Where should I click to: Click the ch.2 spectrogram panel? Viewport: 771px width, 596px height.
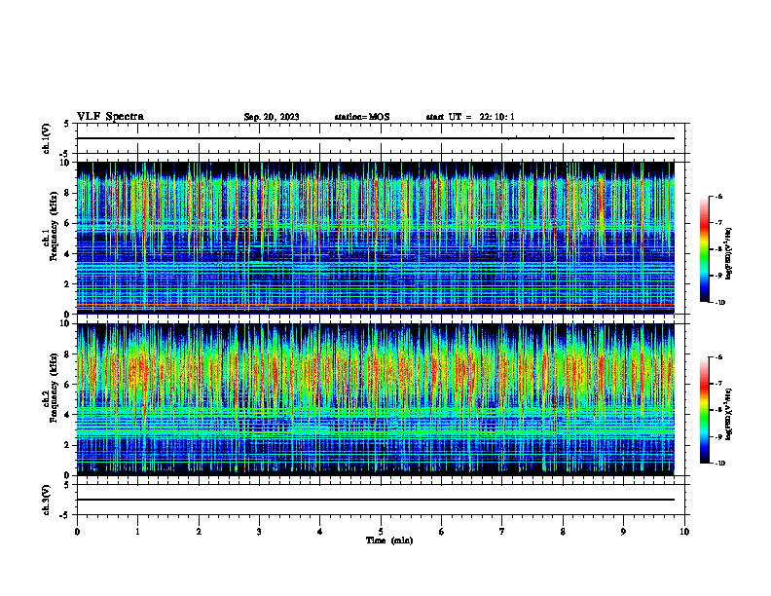pyautogui.click(x=376, y=399)
